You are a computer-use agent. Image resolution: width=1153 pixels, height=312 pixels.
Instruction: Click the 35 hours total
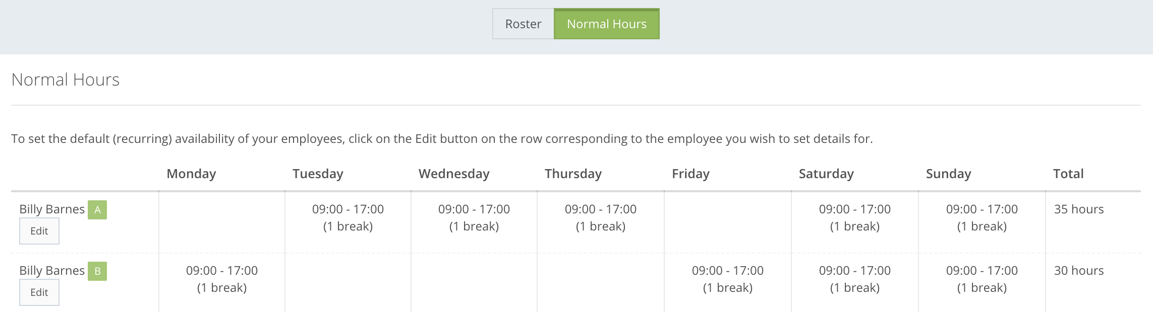(x=1079, y=209)
